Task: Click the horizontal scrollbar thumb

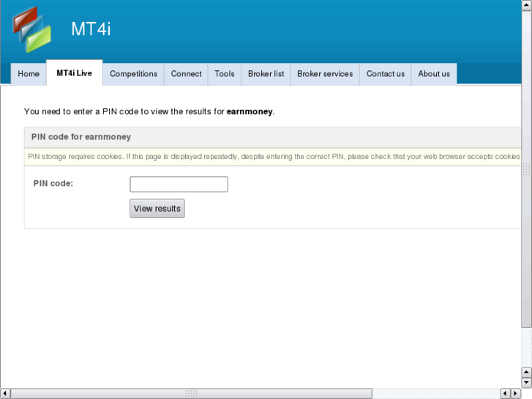Action: coord(191,393)
